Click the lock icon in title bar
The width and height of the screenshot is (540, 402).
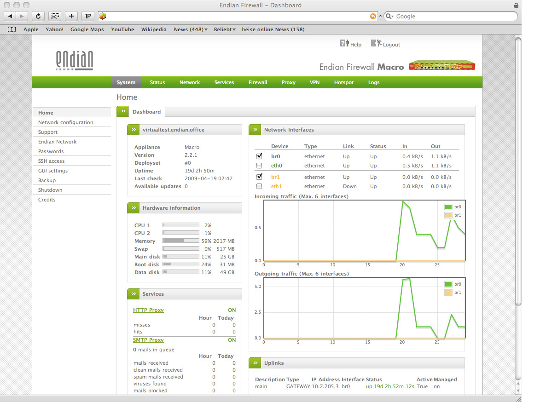point(516,5)
